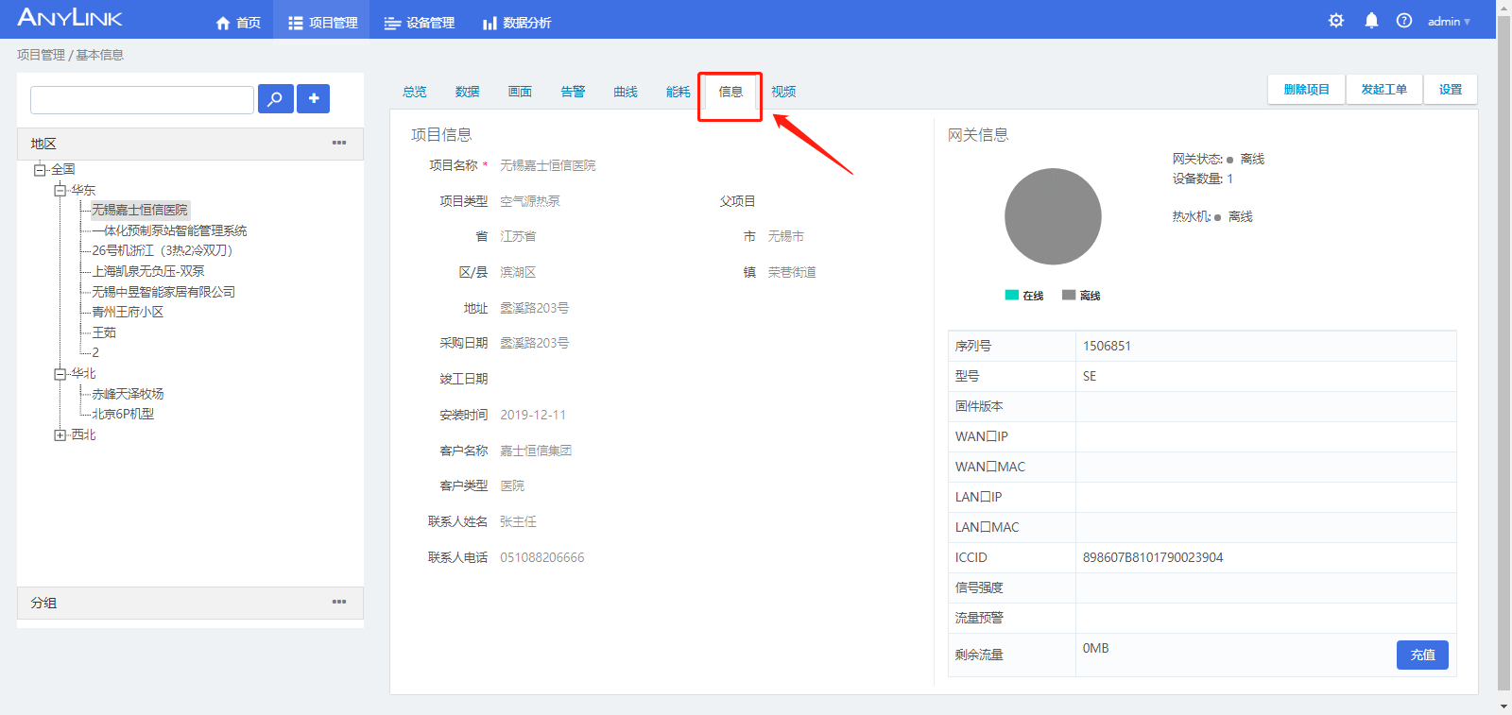Image resolution: width=1512 pixels, height=715 pixels.
Task: Click 项目类型 value 空气源热泵
Action: pos(529,201)
